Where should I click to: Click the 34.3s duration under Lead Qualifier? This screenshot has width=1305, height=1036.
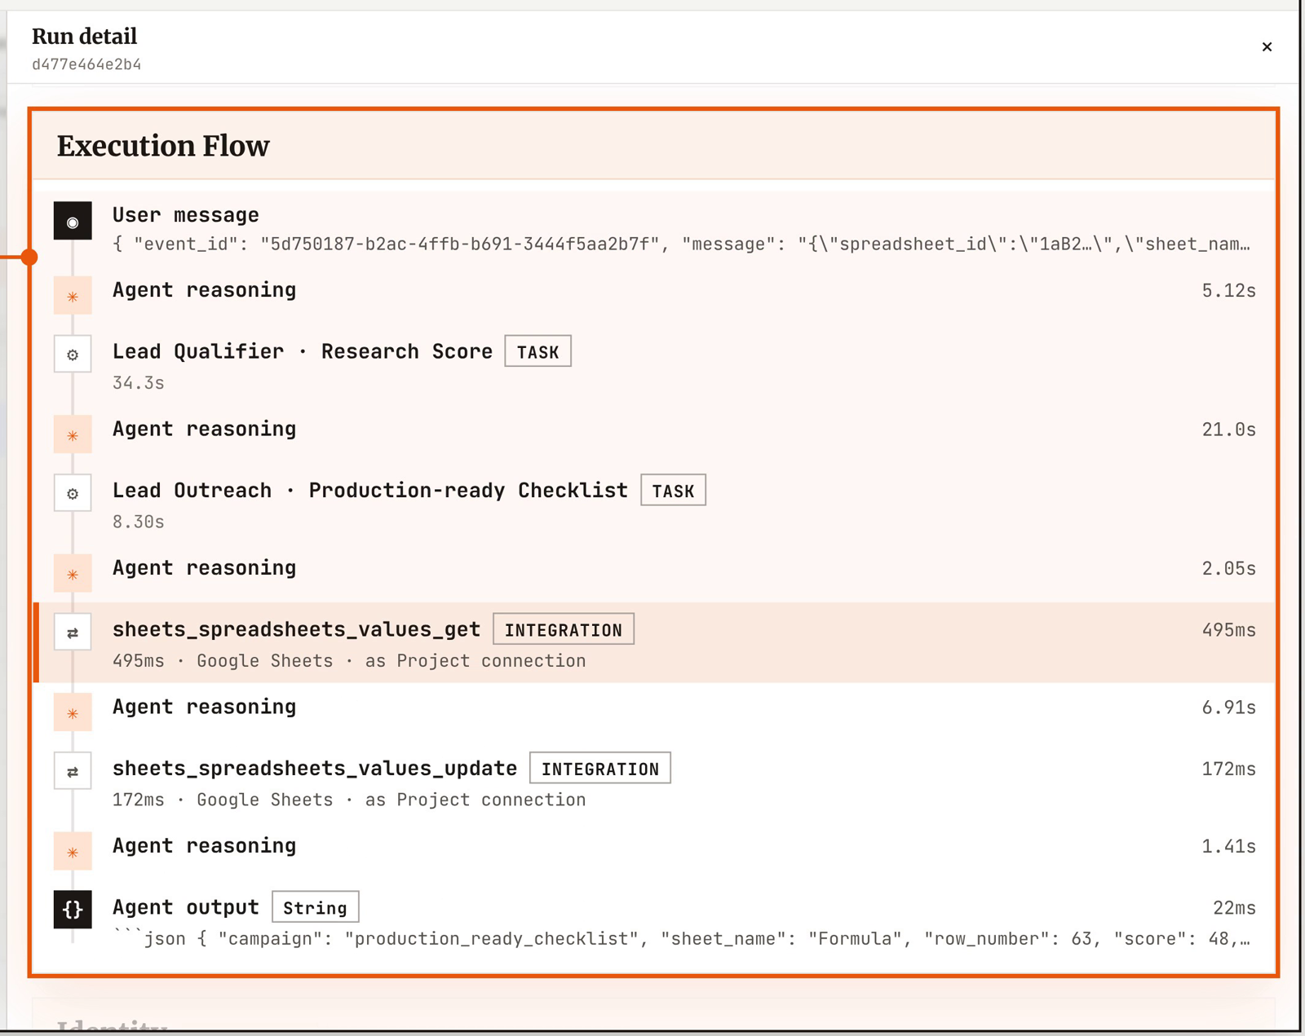(x=139, y=383)
